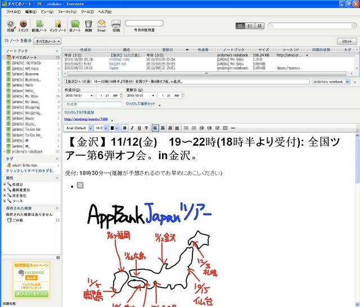Click the 今月の使用量 usage progress bar
The width and height of the screenshot is (360, 307).
click(x=144, y=23)
